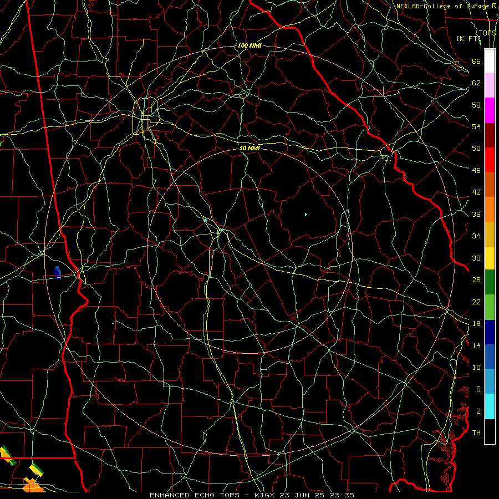Click the navy blue legend swatch
The image size is (499, 499).
pyautogui.click(x=490, y=332)
